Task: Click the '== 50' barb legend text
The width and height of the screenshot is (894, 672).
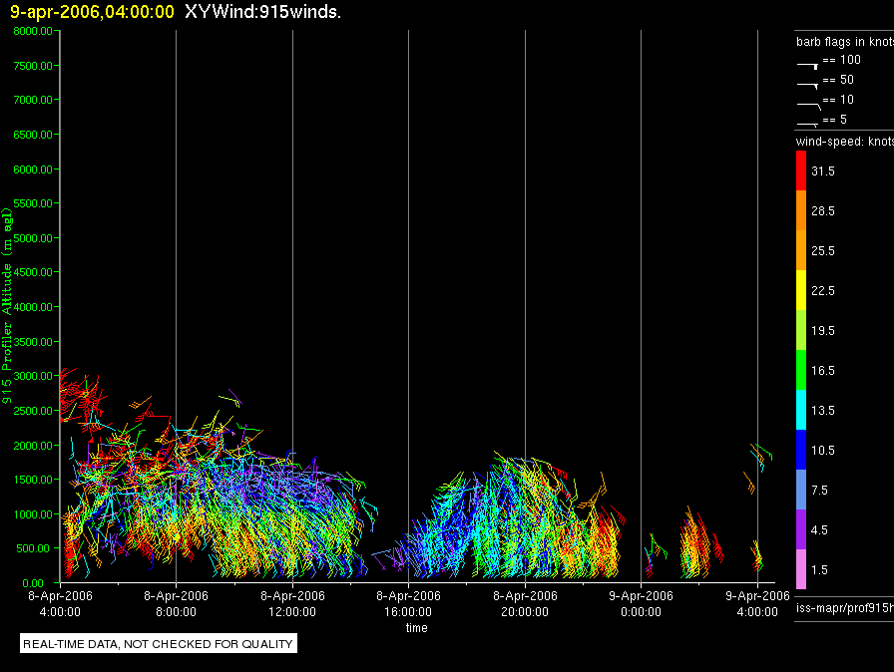Action: pyautogui.click(x=838, y=79)
